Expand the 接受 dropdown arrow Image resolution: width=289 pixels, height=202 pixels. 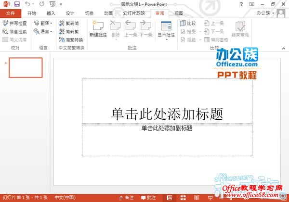(200, 32)
